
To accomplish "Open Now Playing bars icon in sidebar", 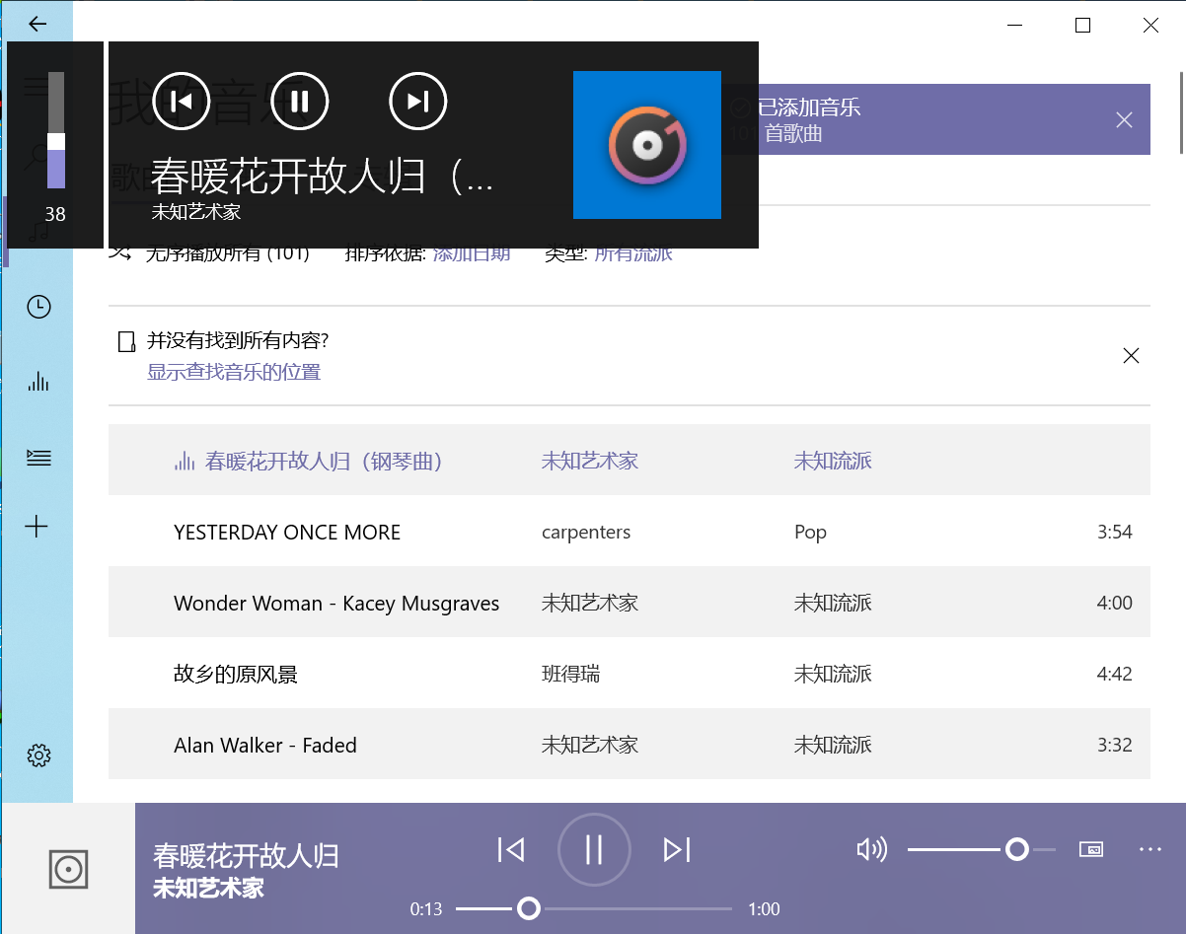I will pyautogui.click(x=38, y=382).
